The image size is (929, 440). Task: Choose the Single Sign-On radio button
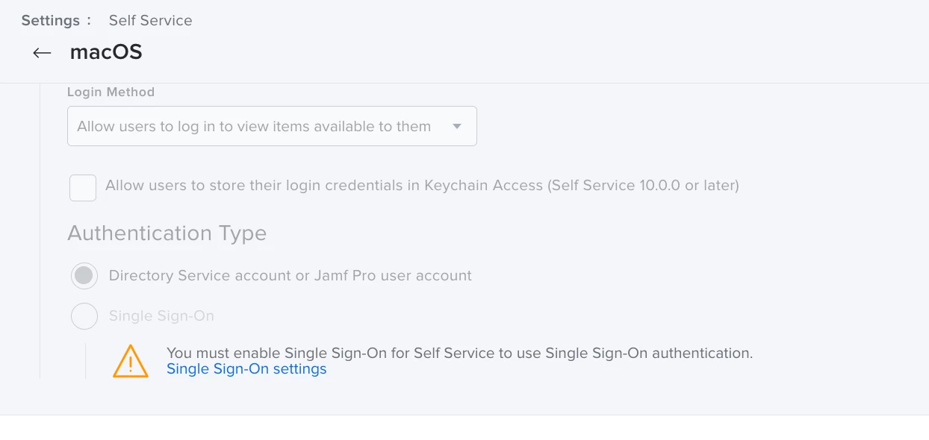coord(84,316)
